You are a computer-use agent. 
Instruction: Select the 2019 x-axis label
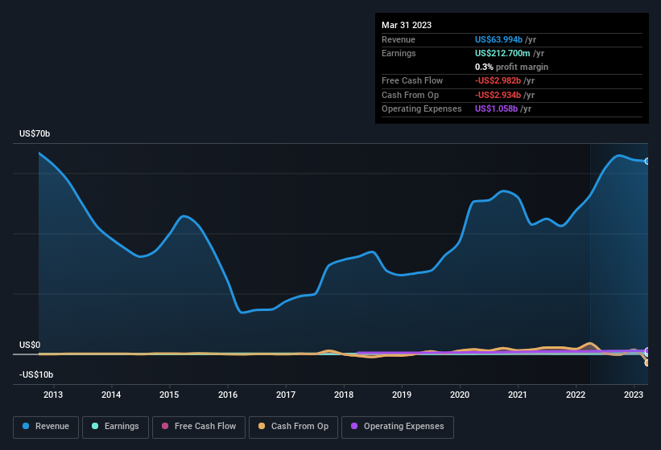402,395
